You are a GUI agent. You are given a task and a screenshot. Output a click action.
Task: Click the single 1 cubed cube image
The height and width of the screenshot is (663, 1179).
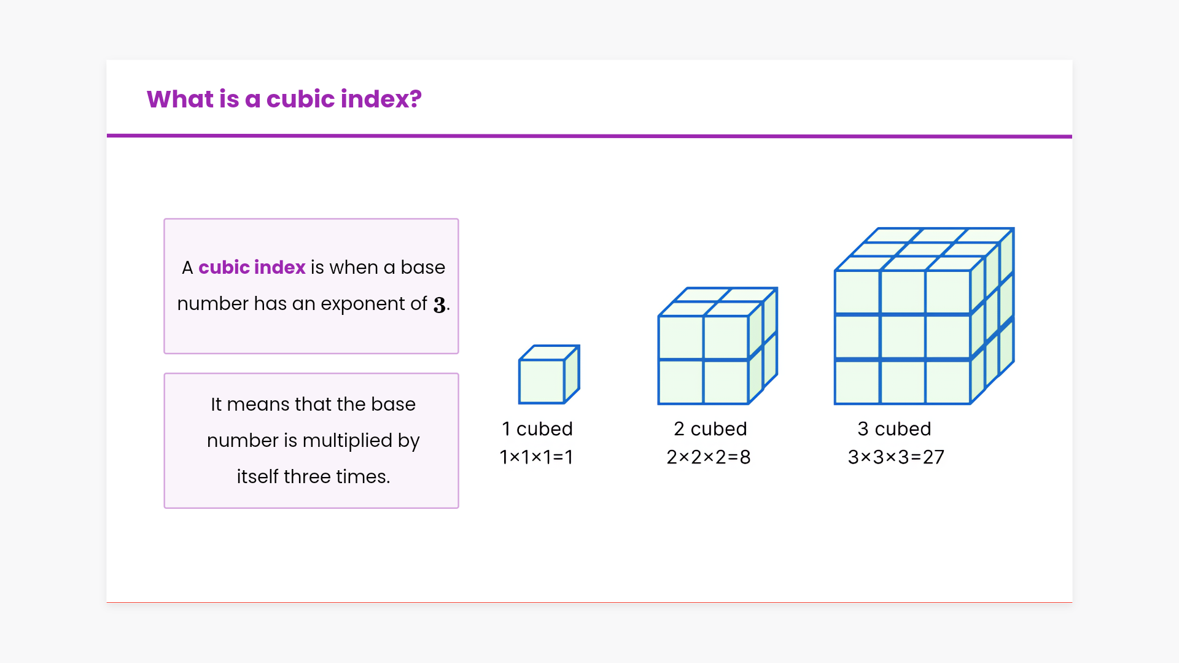(x=548, y=374)
